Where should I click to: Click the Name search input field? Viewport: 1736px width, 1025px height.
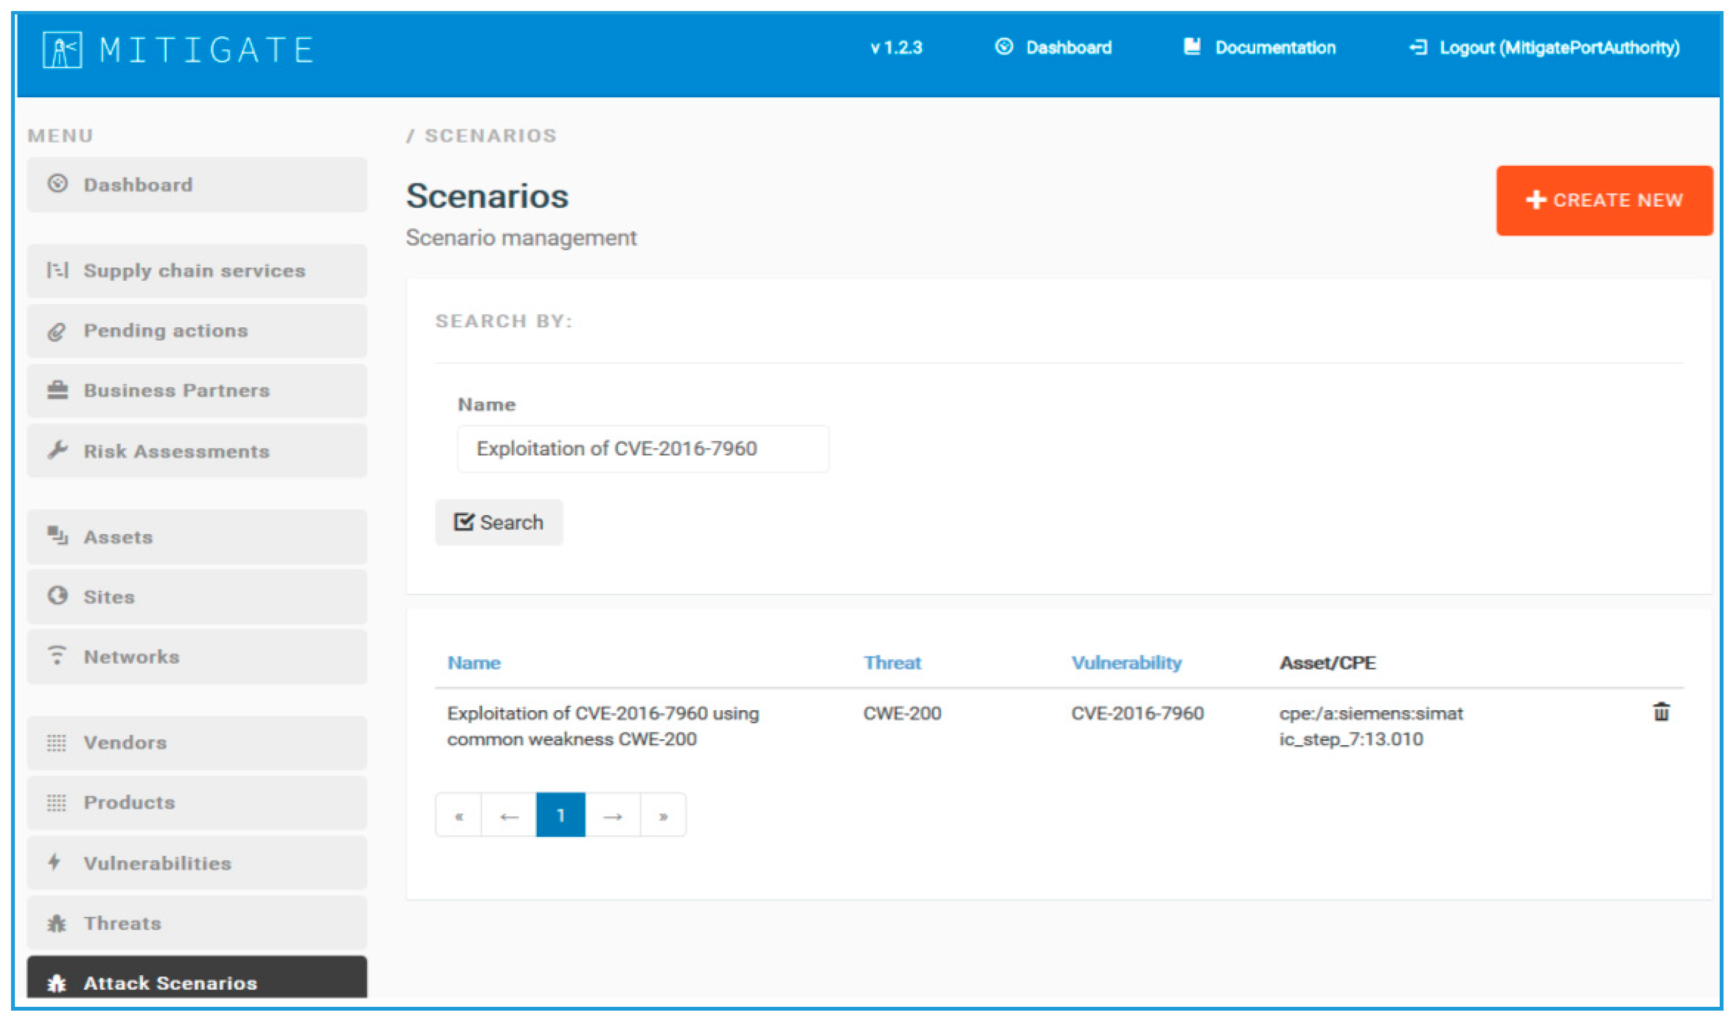pyautogui.click(x=642, y=449)
